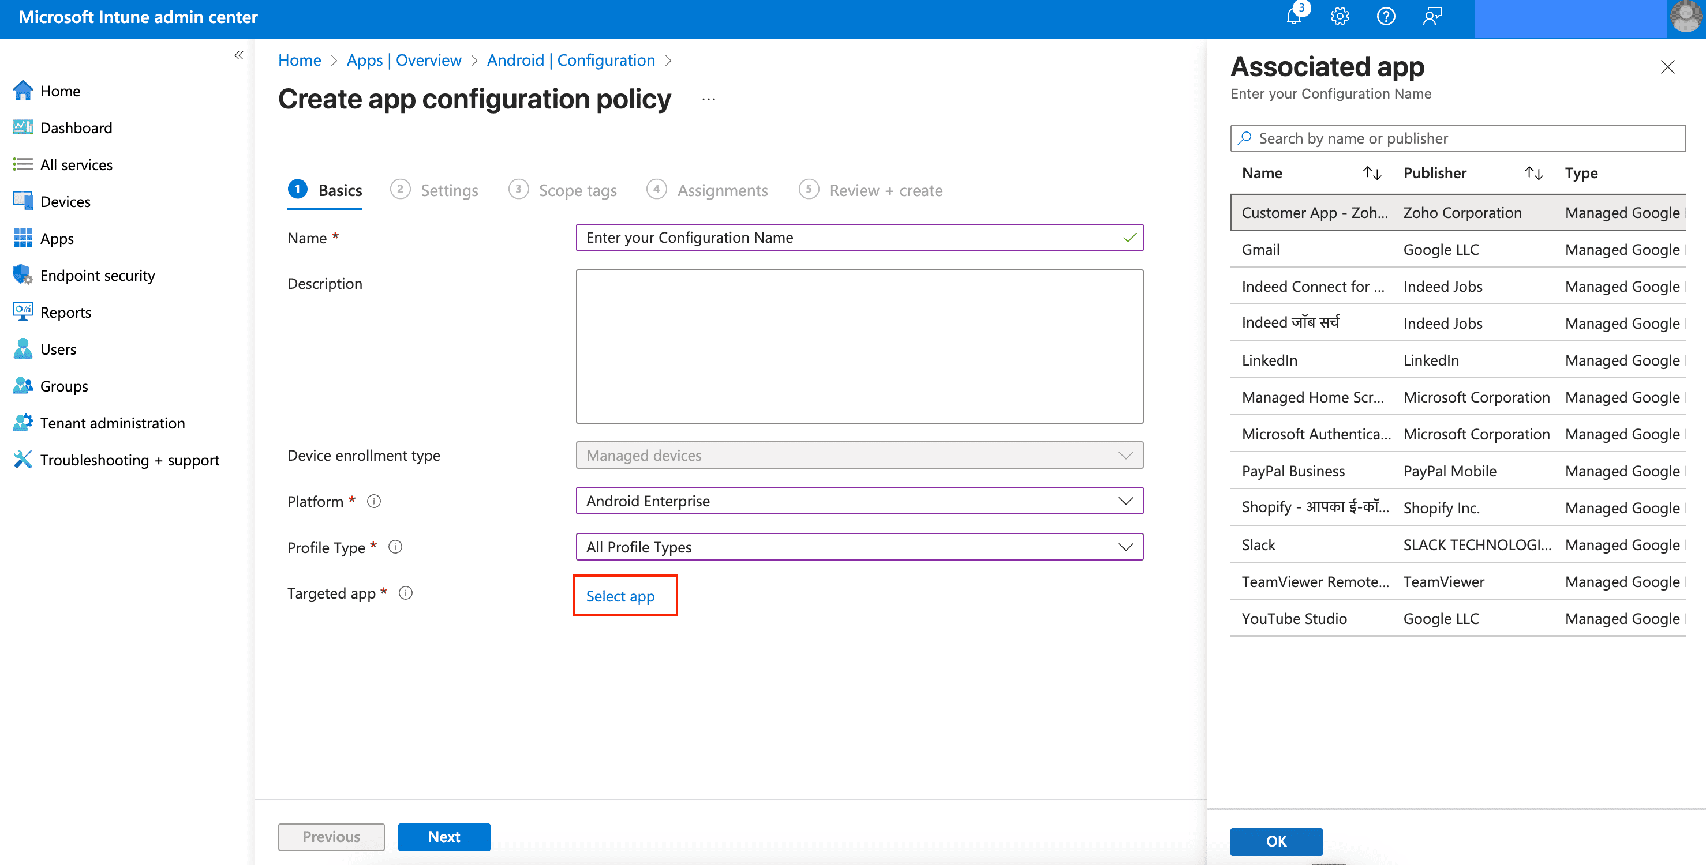Switch to the Settings step tab

click(x=448, y=191)
